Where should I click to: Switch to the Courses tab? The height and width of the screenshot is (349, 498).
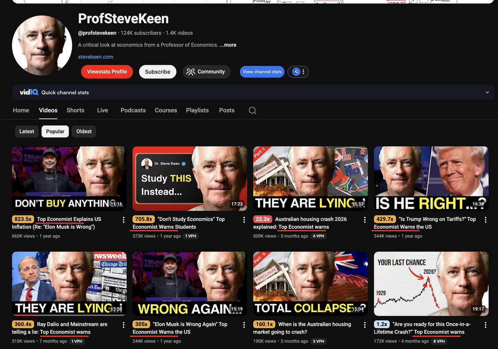166,110
